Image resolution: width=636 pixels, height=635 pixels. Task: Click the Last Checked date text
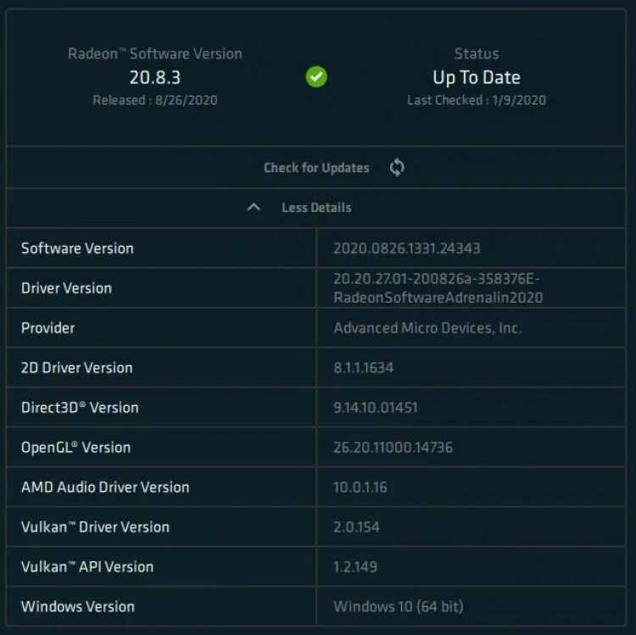[x=477, y=100]
